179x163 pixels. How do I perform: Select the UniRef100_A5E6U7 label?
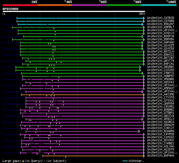click(161, 88)
